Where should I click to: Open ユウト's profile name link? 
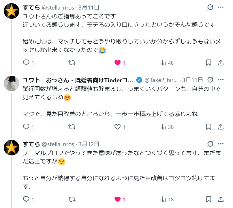(78, 80)
